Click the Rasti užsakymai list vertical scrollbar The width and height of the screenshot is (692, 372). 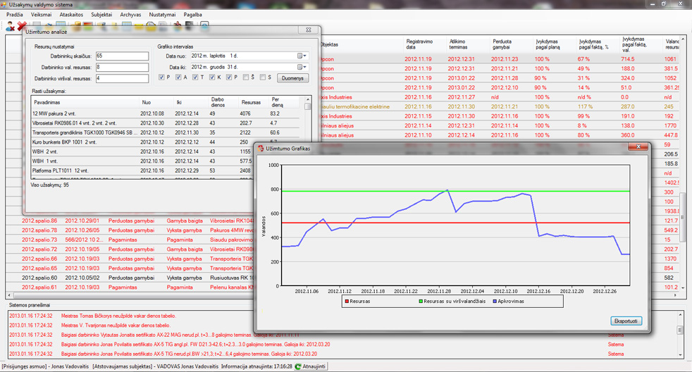click(x=308, y=137)
